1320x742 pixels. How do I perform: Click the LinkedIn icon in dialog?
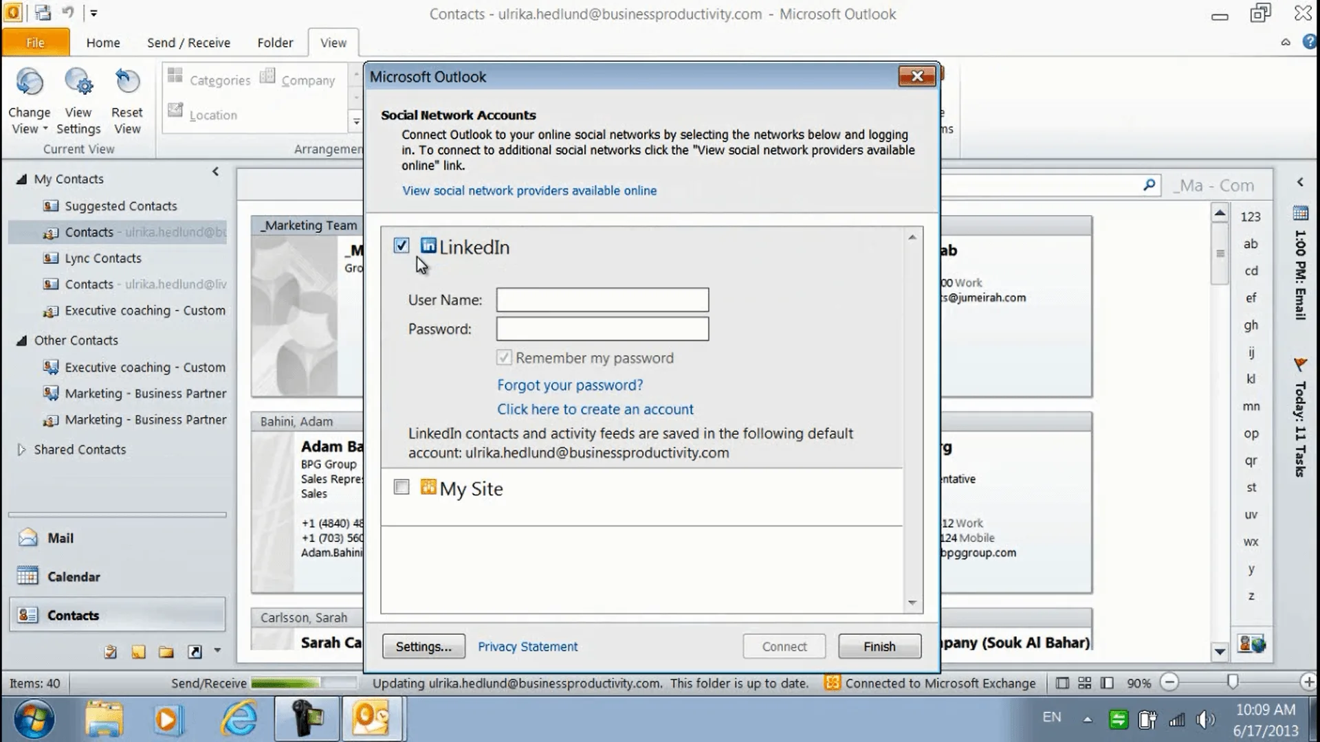(427, 245)
